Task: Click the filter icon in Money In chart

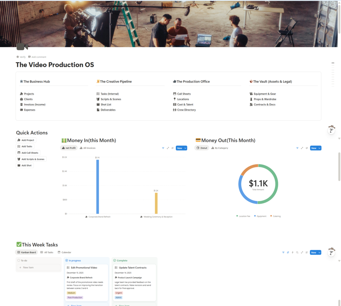Action: 163,148
